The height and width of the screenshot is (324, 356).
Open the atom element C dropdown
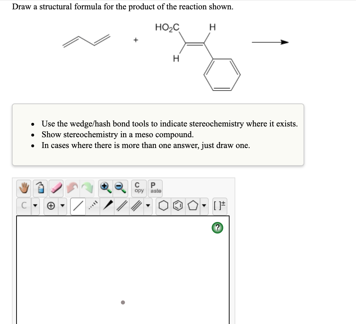(x=34, y=205)
